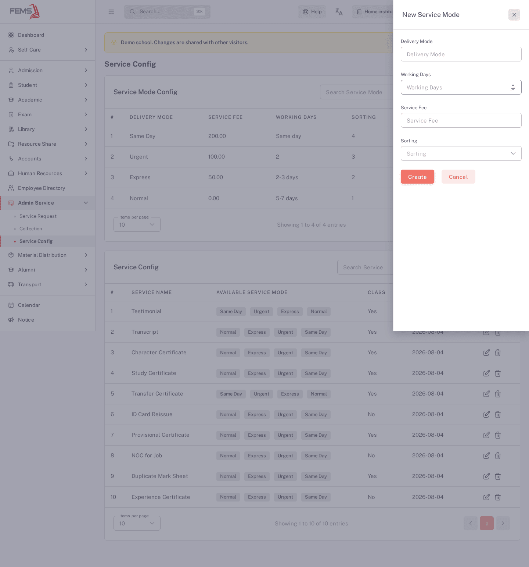Image resolution: width=529 pixels, height=567 pixels.
Task: Click the global Search box
Action: coord(167,12)
